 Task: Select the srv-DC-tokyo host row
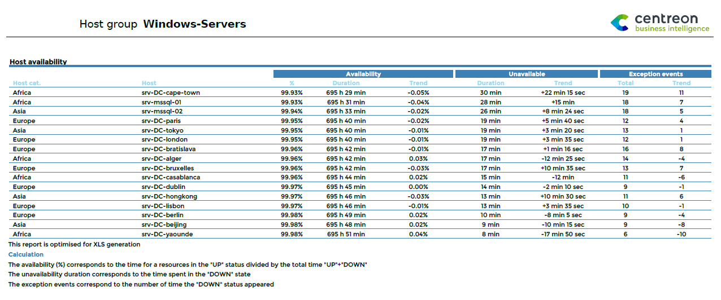point(162,130)
